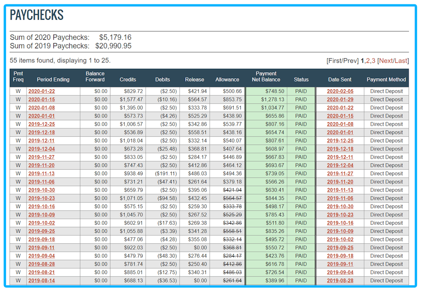The height and width of the screenshot is (292, 421).
Task: Click the Next pagination link
Action: (386, 61)
